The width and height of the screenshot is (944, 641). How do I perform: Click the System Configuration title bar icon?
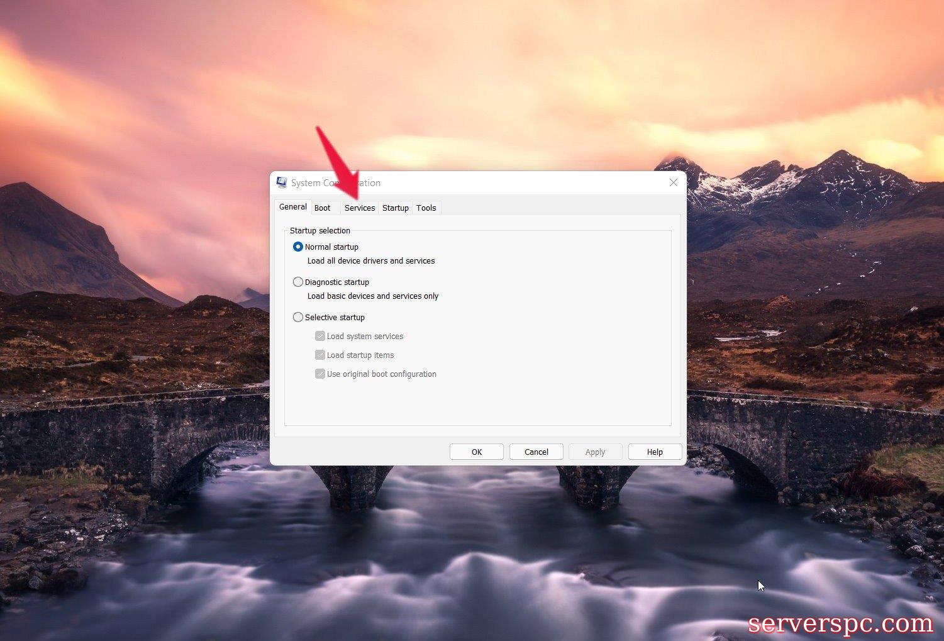click(282, 183)
